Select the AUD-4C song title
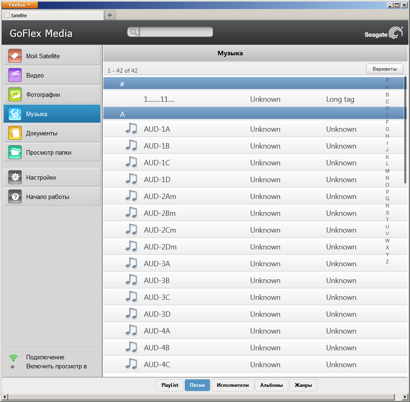The image size is (410, 402). (157, 364)
